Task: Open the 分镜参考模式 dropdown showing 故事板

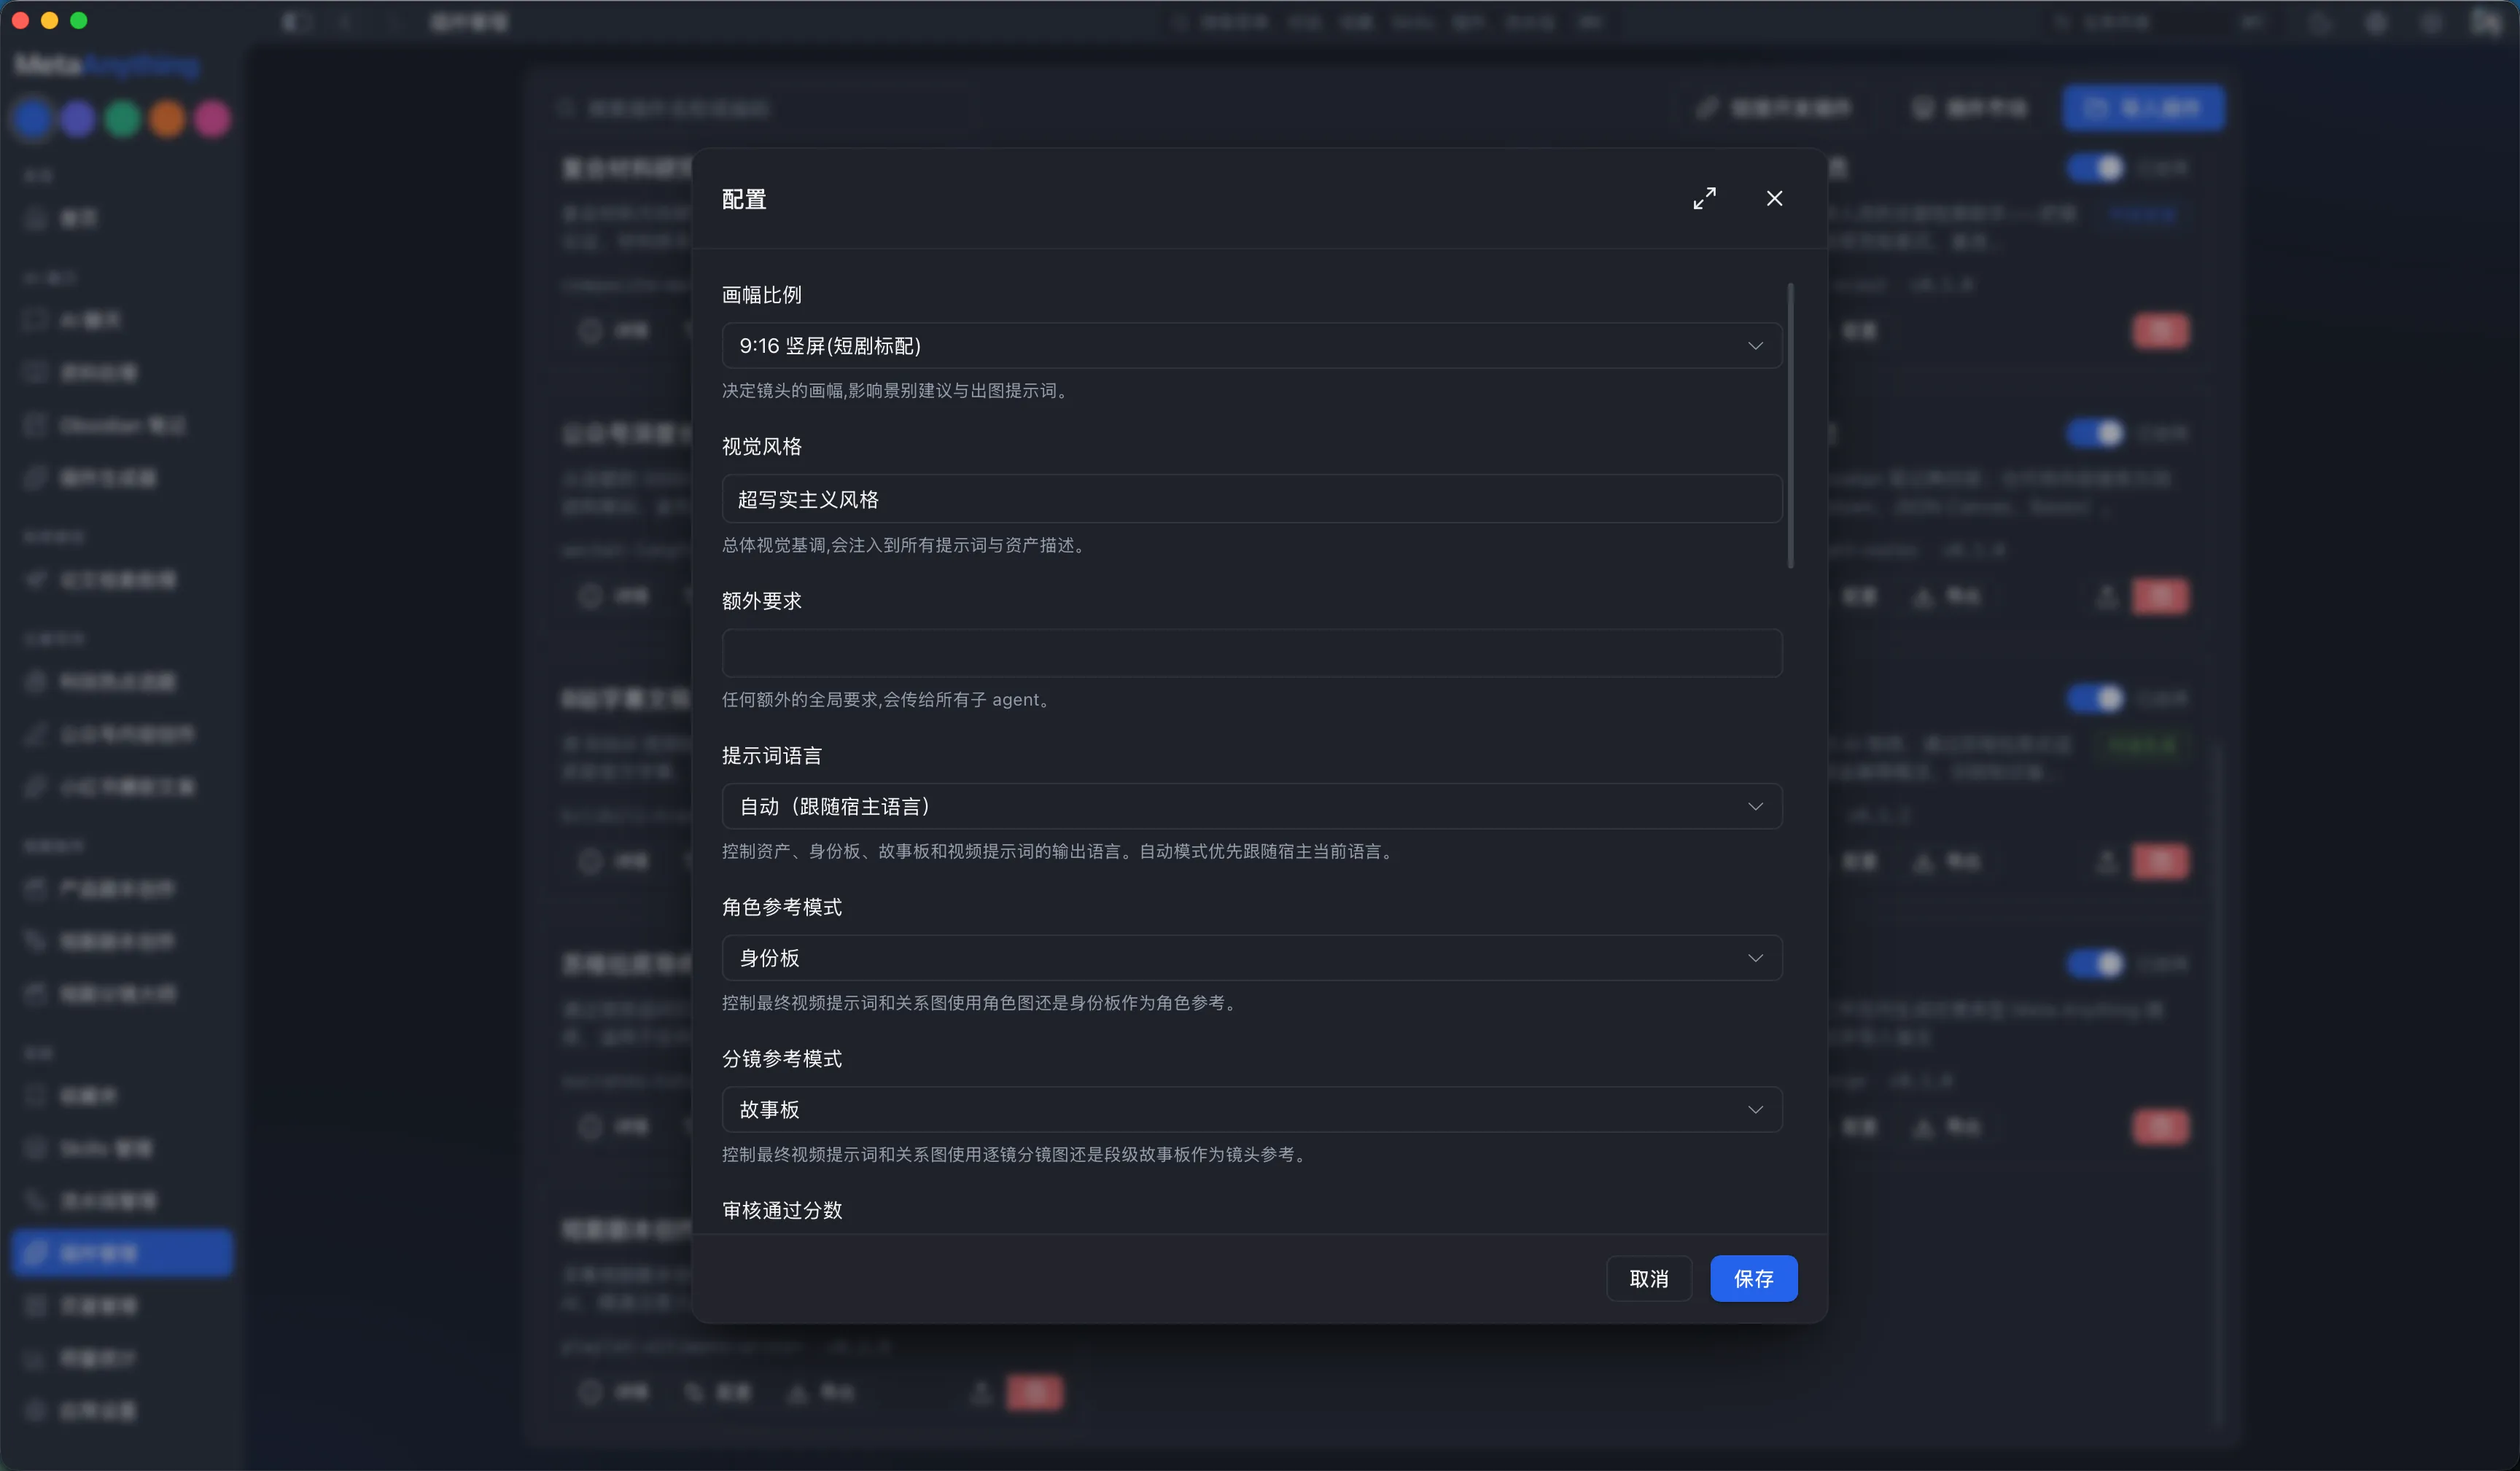Action: [1251, 1110]
